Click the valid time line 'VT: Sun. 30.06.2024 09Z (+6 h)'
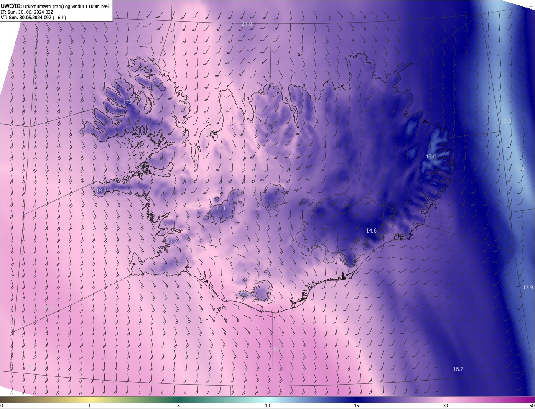 pyautogui.click(x=33, y=17)
